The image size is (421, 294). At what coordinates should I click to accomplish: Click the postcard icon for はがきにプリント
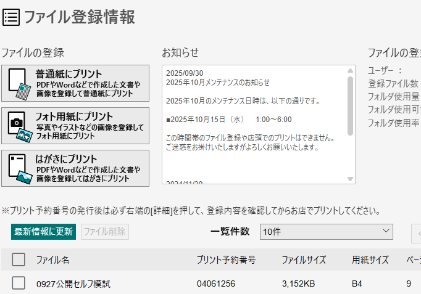pyautogui.click(x=20, y=168)
